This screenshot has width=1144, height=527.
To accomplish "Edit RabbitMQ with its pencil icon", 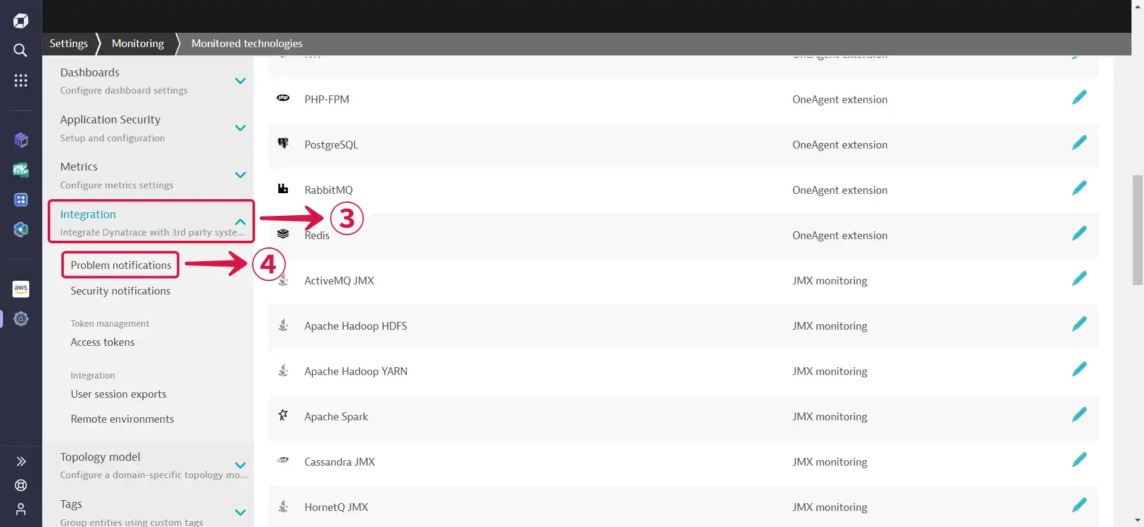I will pos(1079,188).
